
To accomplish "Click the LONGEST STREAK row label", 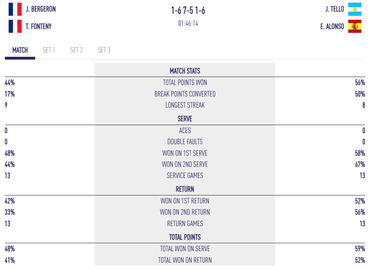I will (185, 105).
